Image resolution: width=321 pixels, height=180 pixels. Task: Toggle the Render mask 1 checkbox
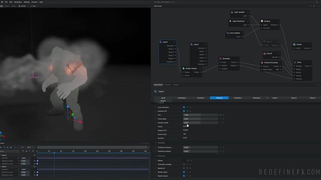(184, 172)
